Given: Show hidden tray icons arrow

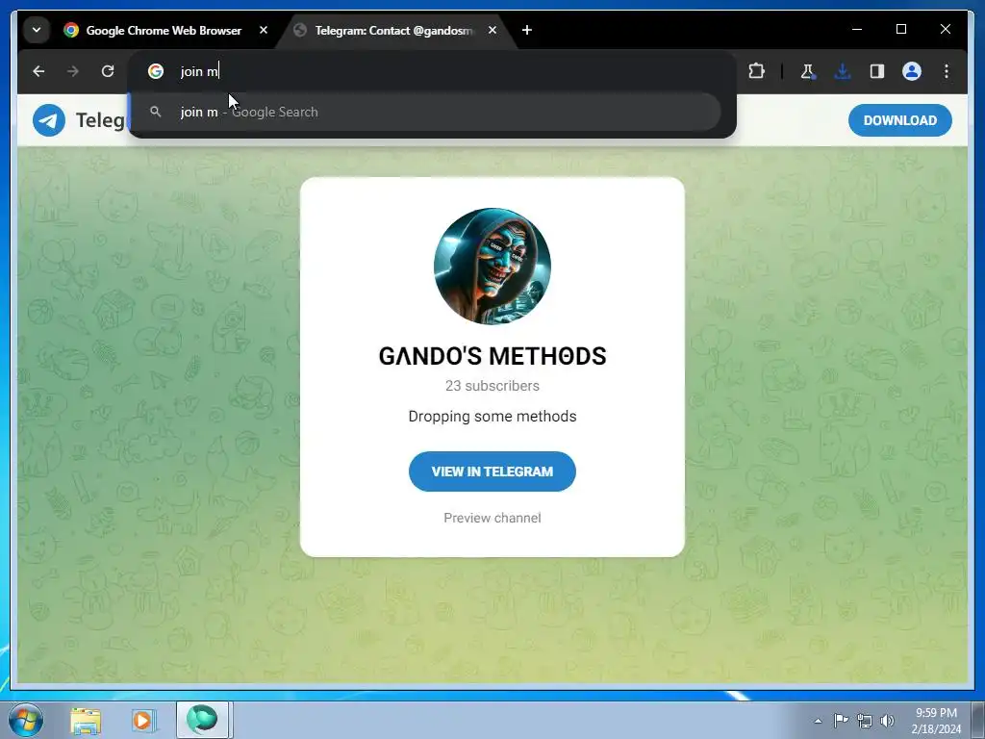Looking at the screenshot, I should point(818,721).
